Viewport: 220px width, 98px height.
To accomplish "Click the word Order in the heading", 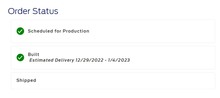I will click(x=19, y=11).
